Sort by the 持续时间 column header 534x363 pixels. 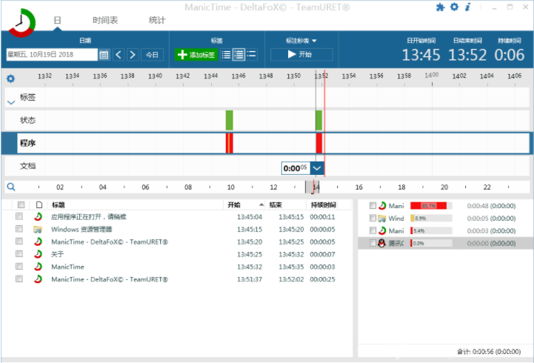pyautogui.click(x=324, y=204)
